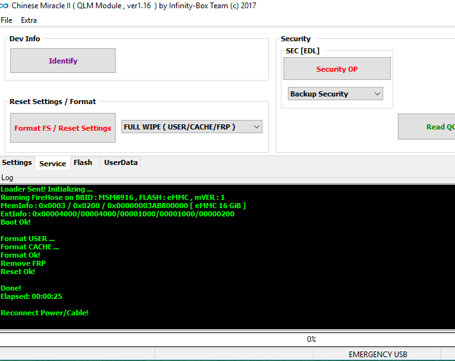Click the EMERGENCY USB status entry

point(378,354)
